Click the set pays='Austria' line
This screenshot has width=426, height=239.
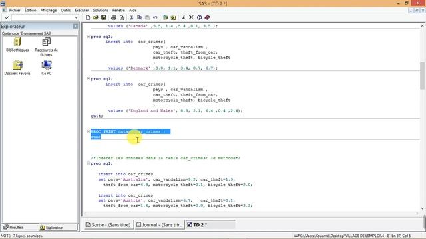166,200
